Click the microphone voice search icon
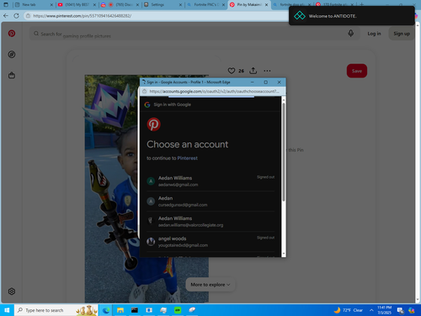 350,34
